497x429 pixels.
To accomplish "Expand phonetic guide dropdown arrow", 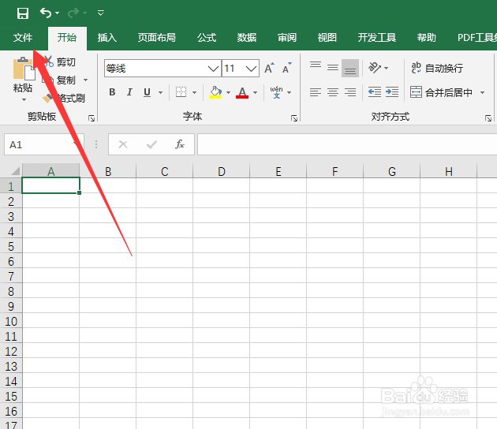I will (x=289, y=92).
